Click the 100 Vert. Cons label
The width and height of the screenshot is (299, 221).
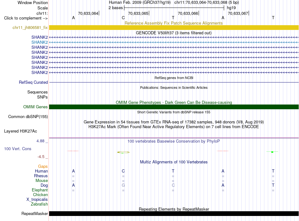tap(18, 149)
